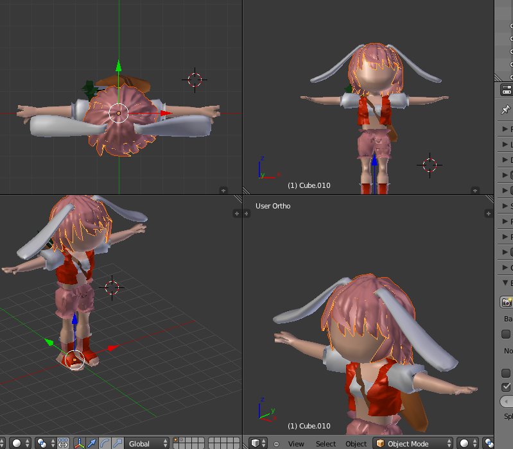Select the rotate manipulator arc icon
513x449 pixels.
point(105,443)
